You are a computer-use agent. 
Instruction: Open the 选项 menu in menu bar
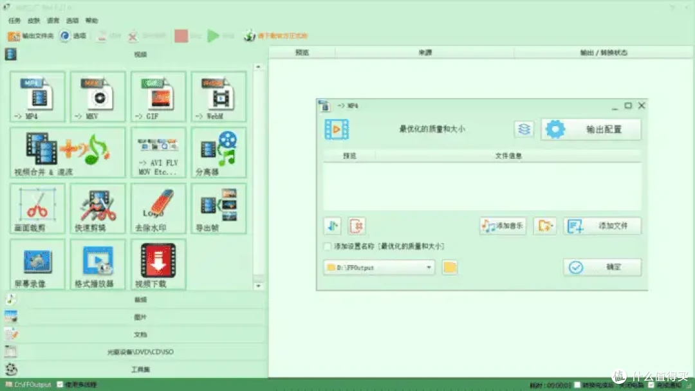72,21
